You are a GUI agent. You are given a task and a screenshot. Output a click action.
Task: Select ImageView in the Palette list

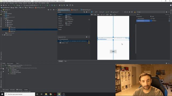tap(69, 18)
